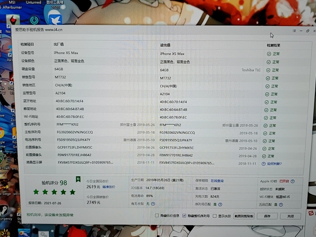
Task: Click A2104 in the 读出值 column
Action: click(x=165, y=94)
